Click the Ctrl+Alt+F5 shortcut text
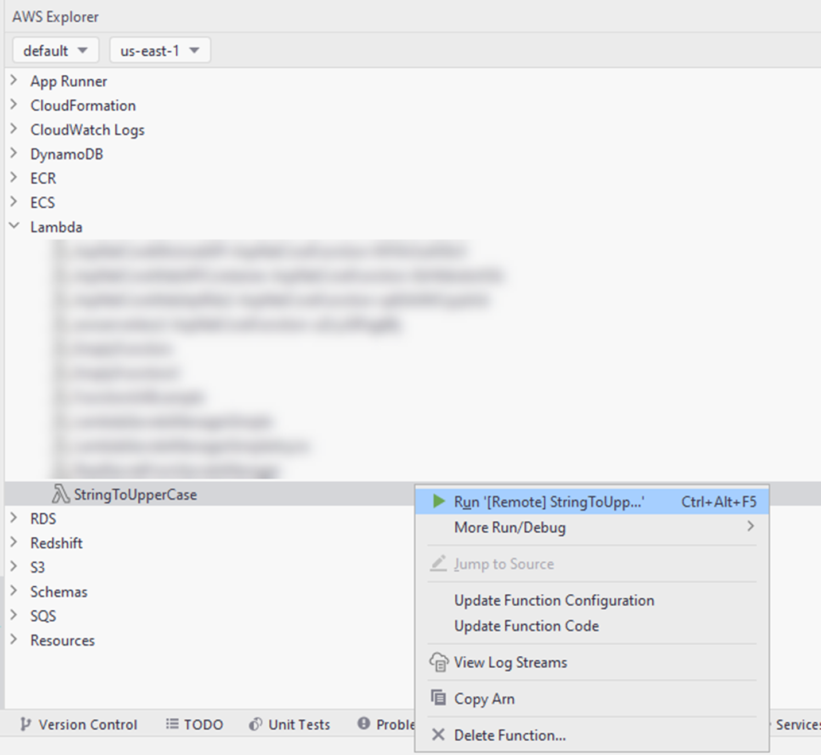Screen dimensions: 821x755 point(719,502)
